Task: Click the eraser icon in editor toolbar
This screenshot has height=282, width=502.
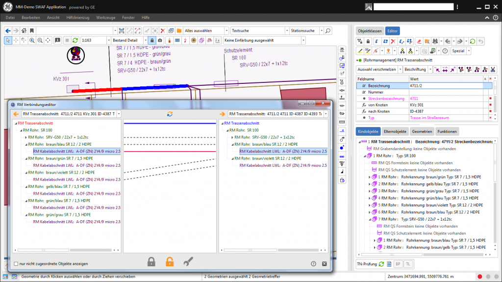Action: tap(418, 41)
